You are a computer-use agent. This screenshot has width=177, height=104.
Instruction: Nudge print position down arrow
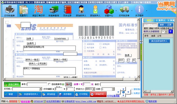123,95
